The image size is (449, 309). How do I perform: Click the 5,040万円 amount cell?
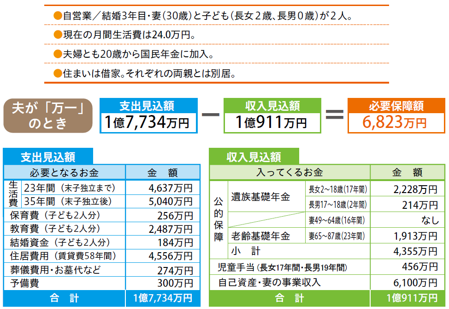[x=163, y=201]
